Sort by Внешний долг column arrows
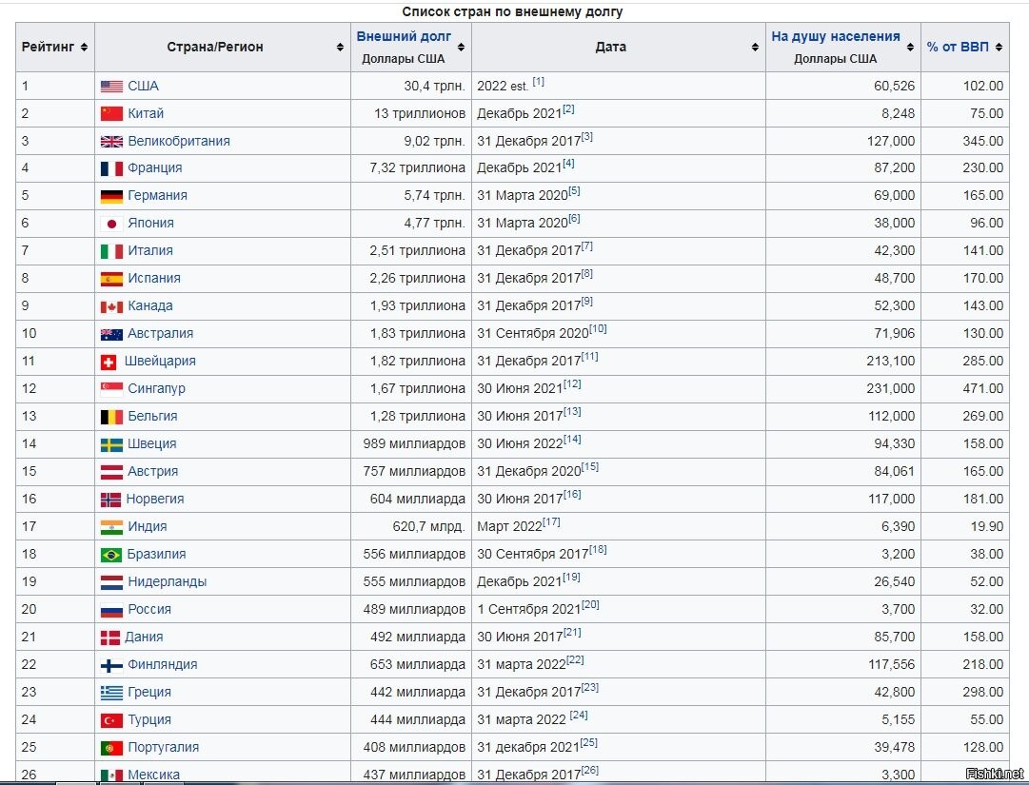This screenshot has height=785, width=1029. pos(462,48)
